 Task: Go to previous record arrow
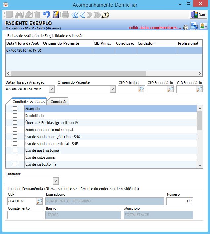[x=82, y=15]
